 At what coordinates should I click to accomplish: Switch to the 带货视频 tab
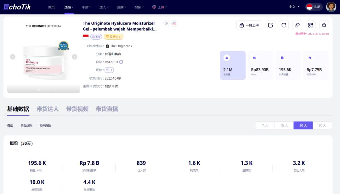click(x=77, y=109)
